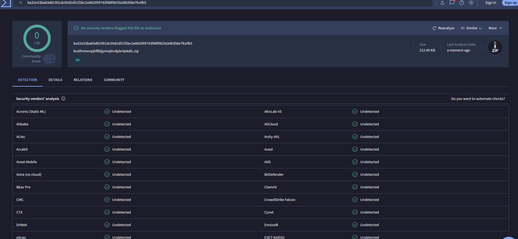Toggle light theme sun icon
The image size is (518, 239).
point(471,3)
